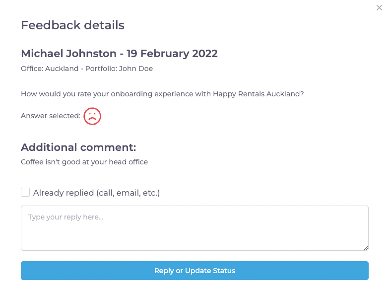
Task: Click the text area resize handle corner
Action: [x=366, y=247]
